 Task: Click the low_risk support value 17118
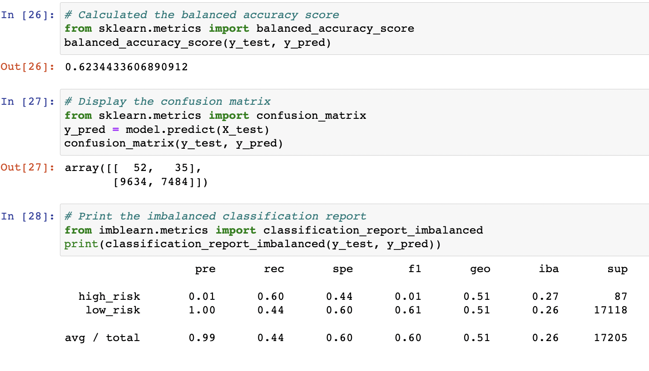(x=611, y=310)
